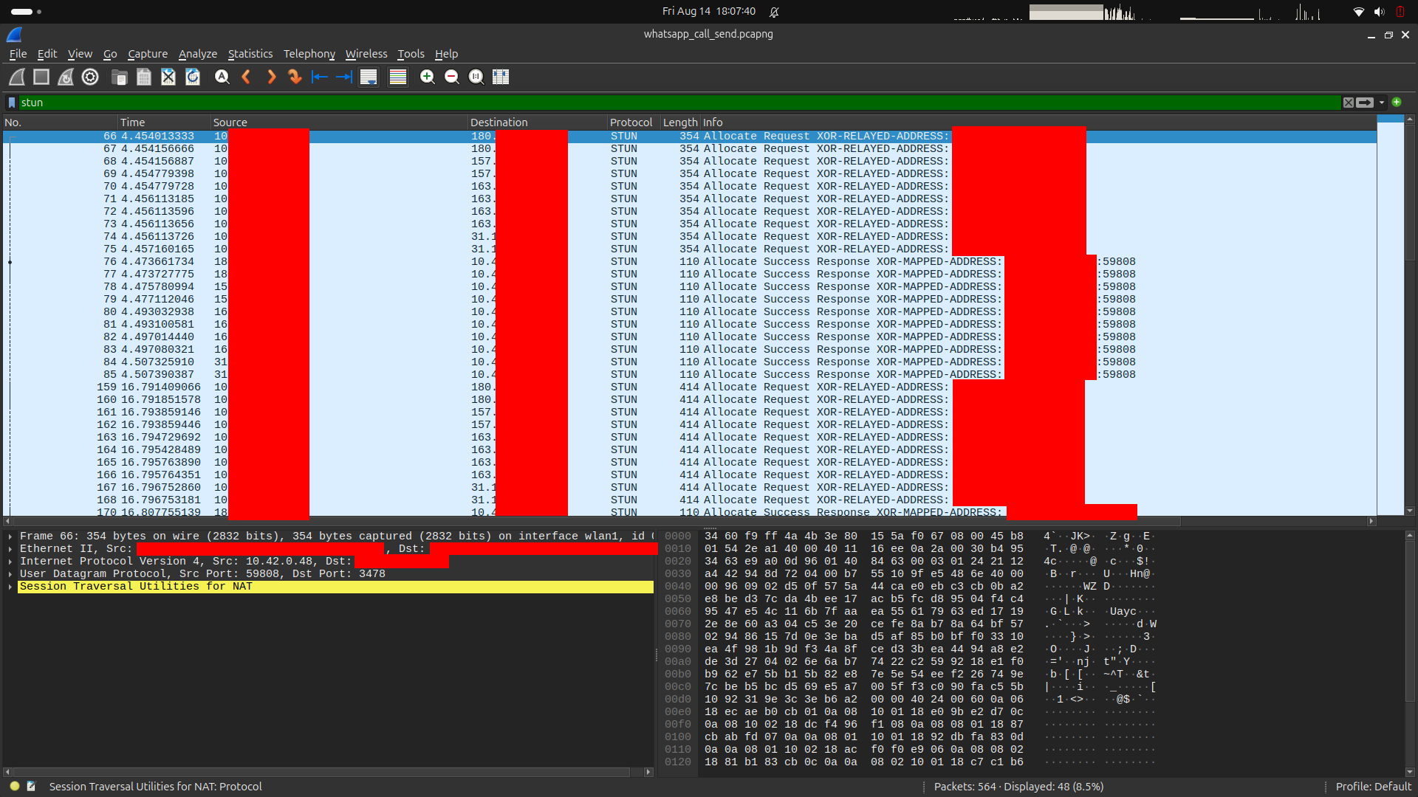Click the display filter bookmark icon

12,103
